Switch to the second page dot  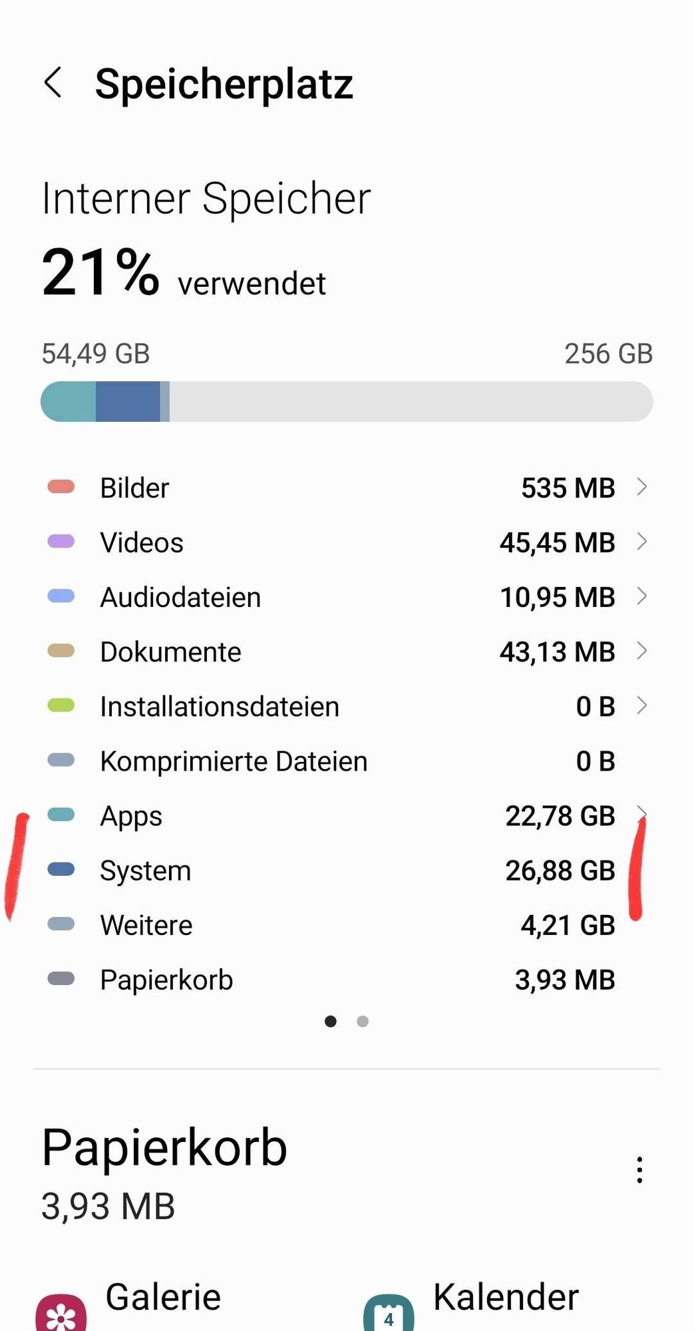point(363,1022)
